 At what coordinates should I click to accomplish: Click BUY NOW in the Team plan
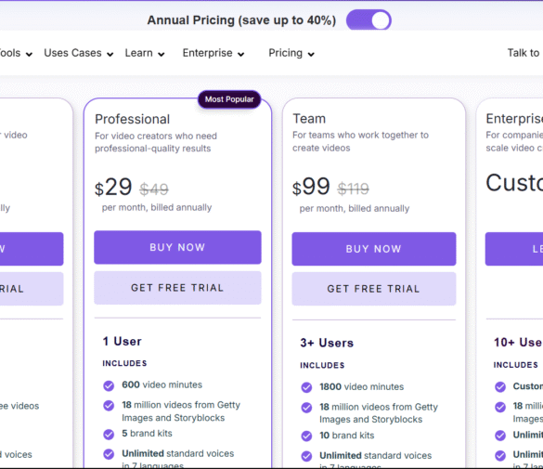(x=374, y=249)
